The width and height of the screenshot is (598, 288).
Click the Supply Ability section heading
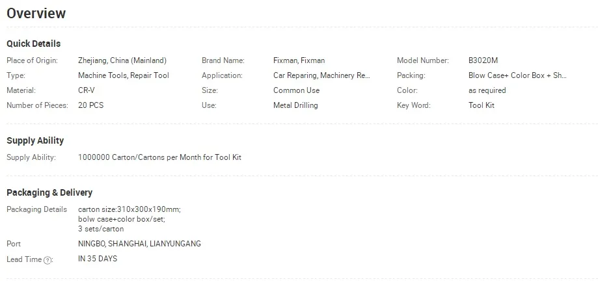click(35, 140)
